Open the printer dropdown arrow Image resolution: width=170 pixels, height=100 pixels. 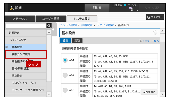[x=137, y=11]
